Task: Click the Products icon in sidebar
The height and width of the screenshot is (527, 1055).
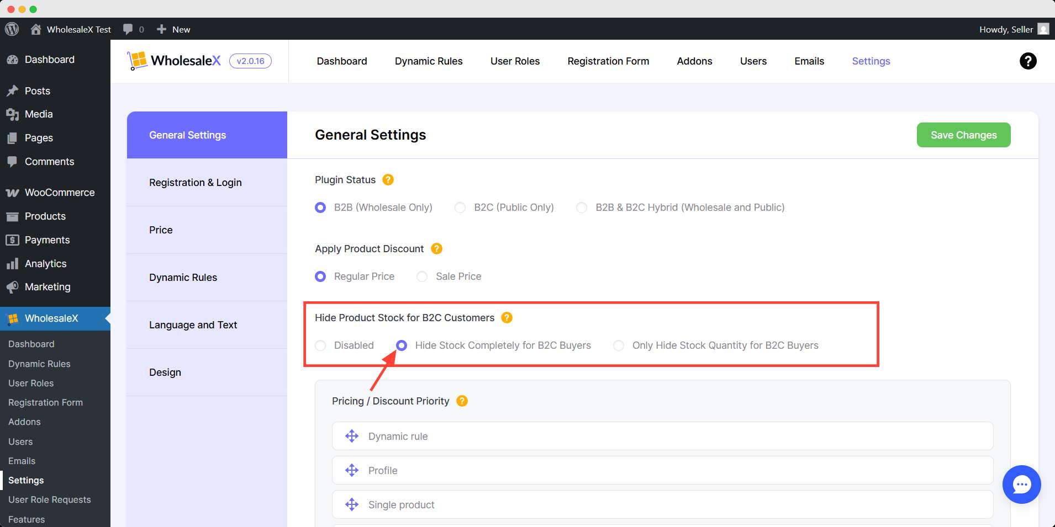Action: (12, 216)
